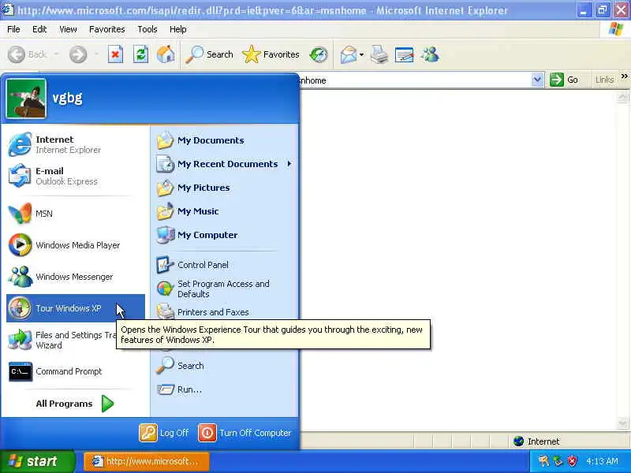Open the File menu
The width and height of the screenshot is (631, 473).
(x=13, y=29)
